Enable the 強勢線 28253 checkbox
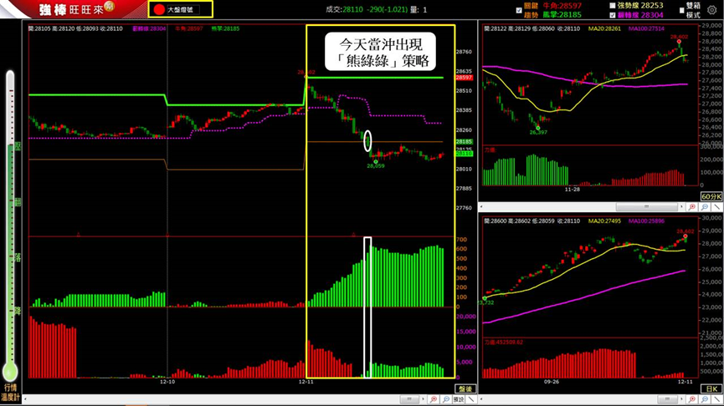Screen dimensions: 724x406 [x=612, y=6]
